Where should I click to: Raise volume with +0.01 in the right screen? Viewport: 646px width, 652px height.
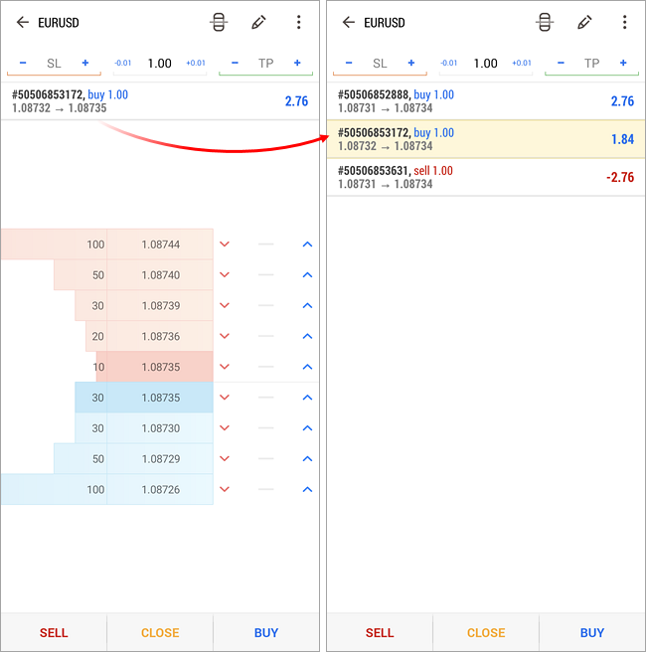pyautogui.click(x=521, y=64)
